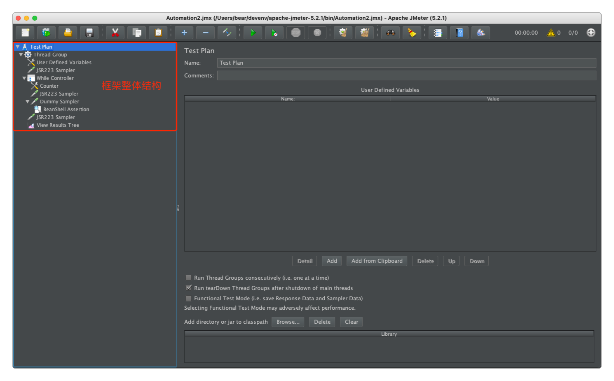
Task: Click the Paste clipboard icon
Action: coord(158,33)
